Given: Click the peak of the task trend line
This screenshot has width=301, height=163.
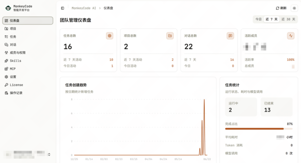Looking at the screenshot, I should pos(204,100).
